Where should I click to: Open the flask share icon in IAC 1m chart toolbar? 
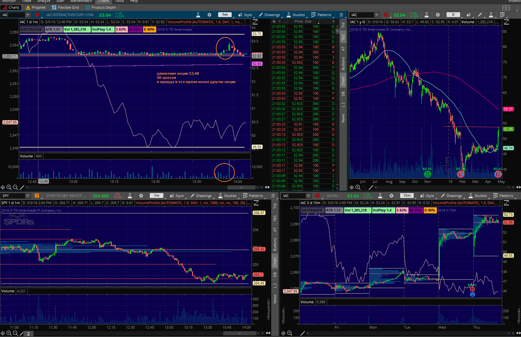(198, 15)
